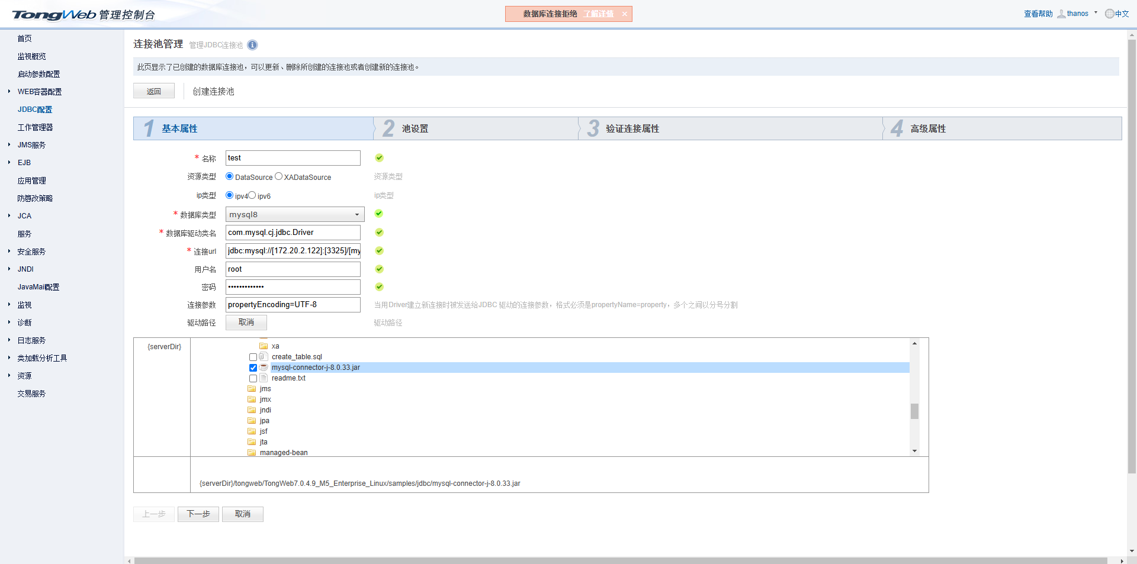Open 首页 in the sidebar
Screen dimensions: 1137x564
pos(24,38)
